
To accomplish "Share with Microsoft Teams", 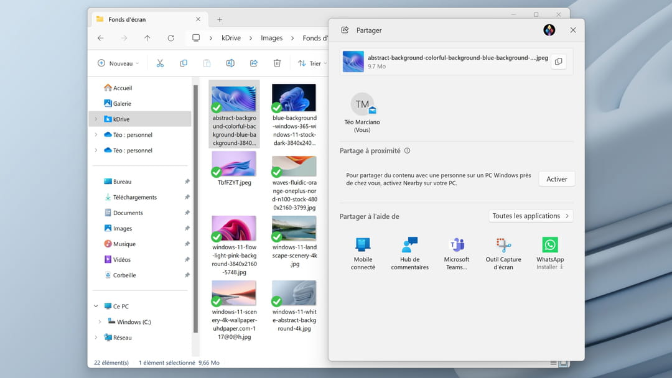I will (x=457, y=254).
